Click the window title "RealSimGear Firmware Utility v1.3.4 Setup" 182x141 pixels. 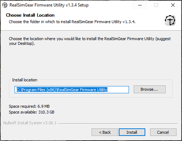pos(49,5)
